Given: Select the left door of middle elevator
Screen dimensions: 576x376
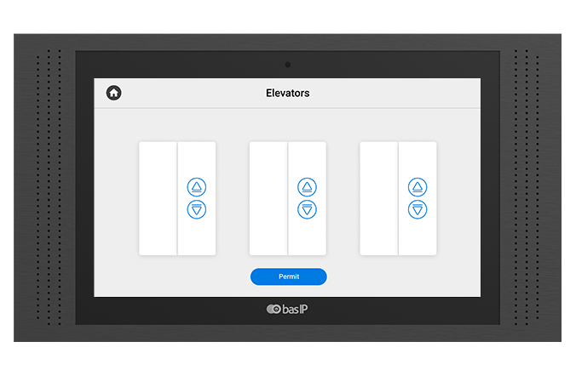Looking at the screenshot, I should (268, 198).
